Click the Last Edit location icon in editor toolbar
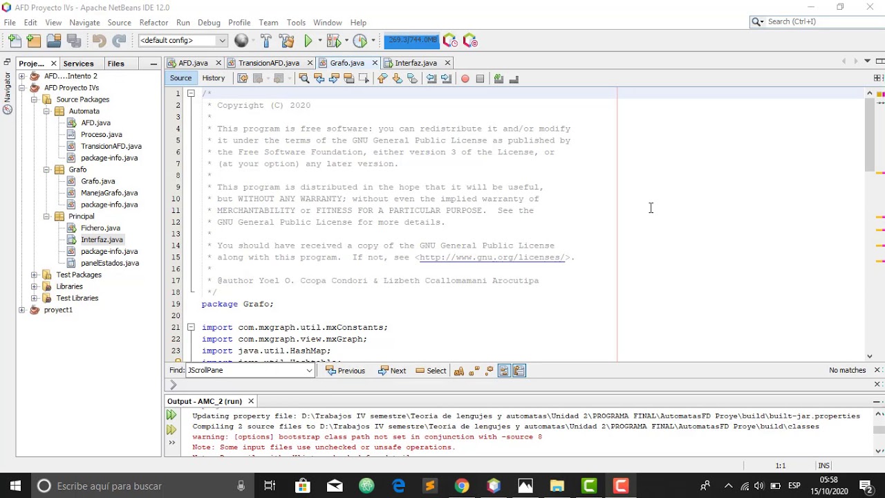 (x=243, y=79)
